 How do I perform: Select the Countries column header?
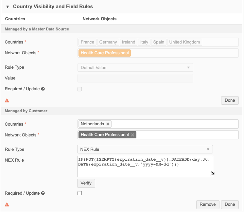[x=15, y=19]
